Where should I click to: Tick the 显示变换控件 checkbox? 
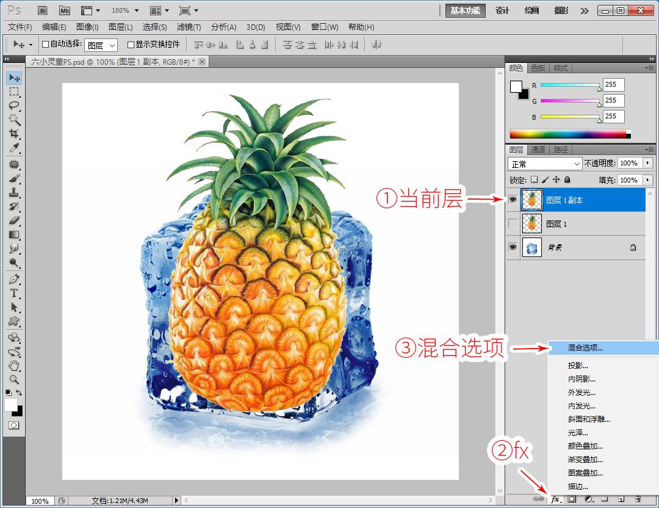pyautogui.click(x=131, y=45)
